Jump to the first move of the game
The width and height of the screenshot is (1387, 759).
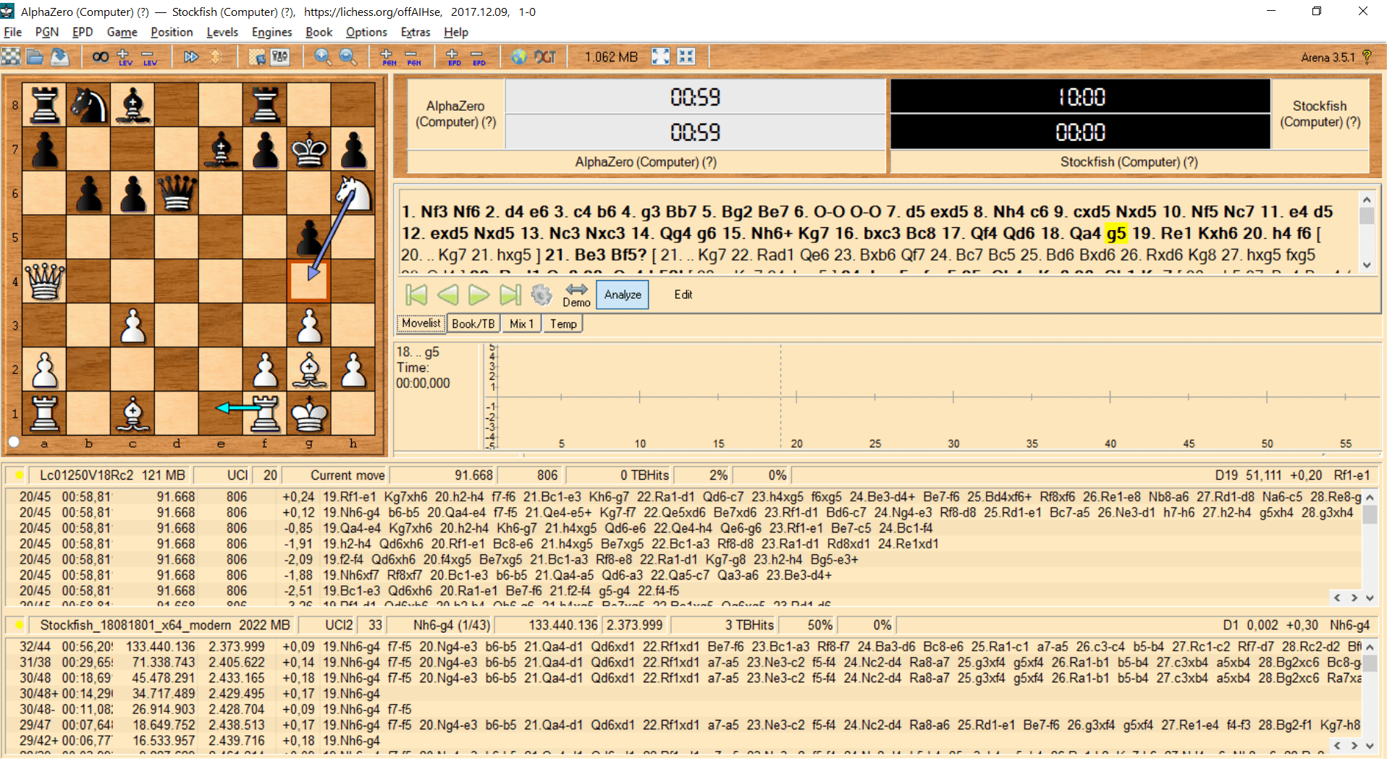416,294
